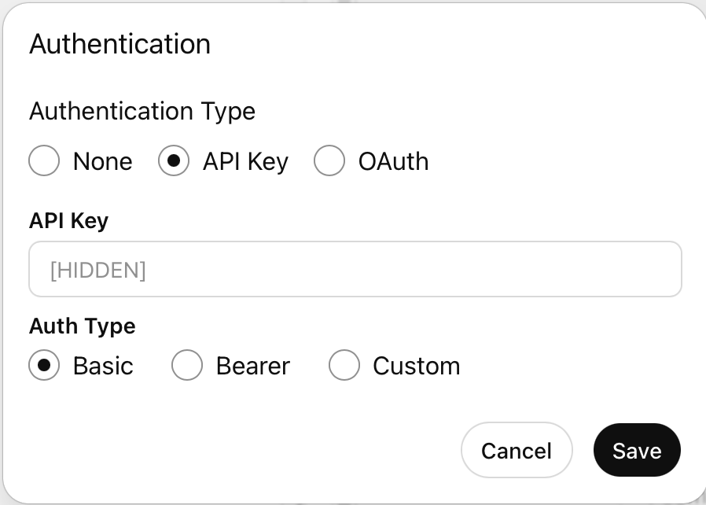This screenshot has height=505, width=706.
Task: Select the OAuth authentication radio circle
Action: click(329, 161)
